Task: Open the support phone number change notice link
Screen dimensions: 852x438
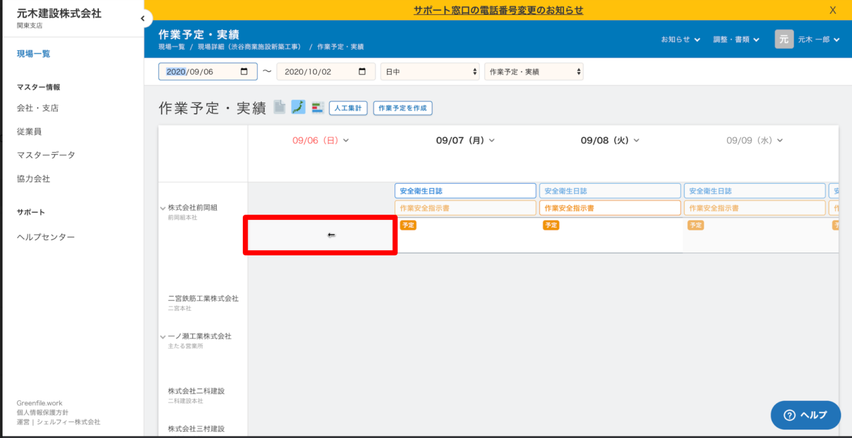Action: coord(498,10)
